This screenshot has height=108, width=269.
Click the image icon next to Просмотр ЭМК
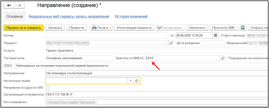[242, 28]
